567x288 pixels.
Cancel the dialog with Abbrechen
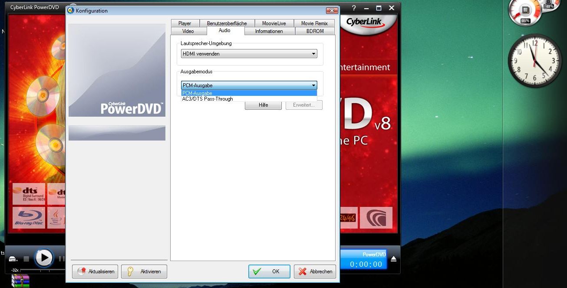click(315, 272)
